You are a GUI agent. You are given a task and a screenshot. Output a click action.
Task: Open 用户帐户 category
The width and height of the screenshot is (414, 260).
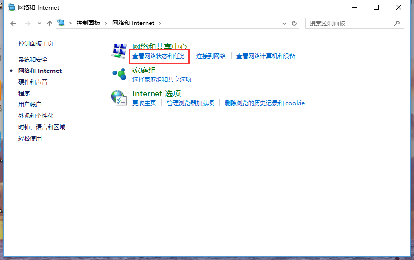tap(30, 105)
